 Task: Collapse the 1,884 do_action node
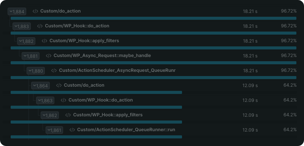(17, 11)
